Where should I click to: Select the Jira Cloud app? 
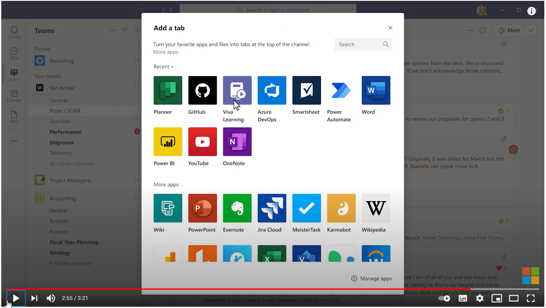(272, 208)
